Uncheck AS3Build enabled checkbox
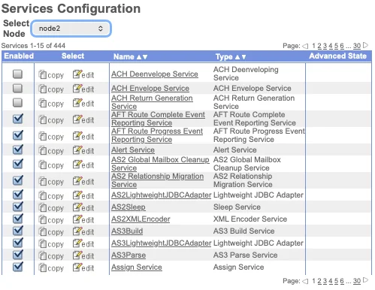Screen dimensions: 375x290 [18, 231]
